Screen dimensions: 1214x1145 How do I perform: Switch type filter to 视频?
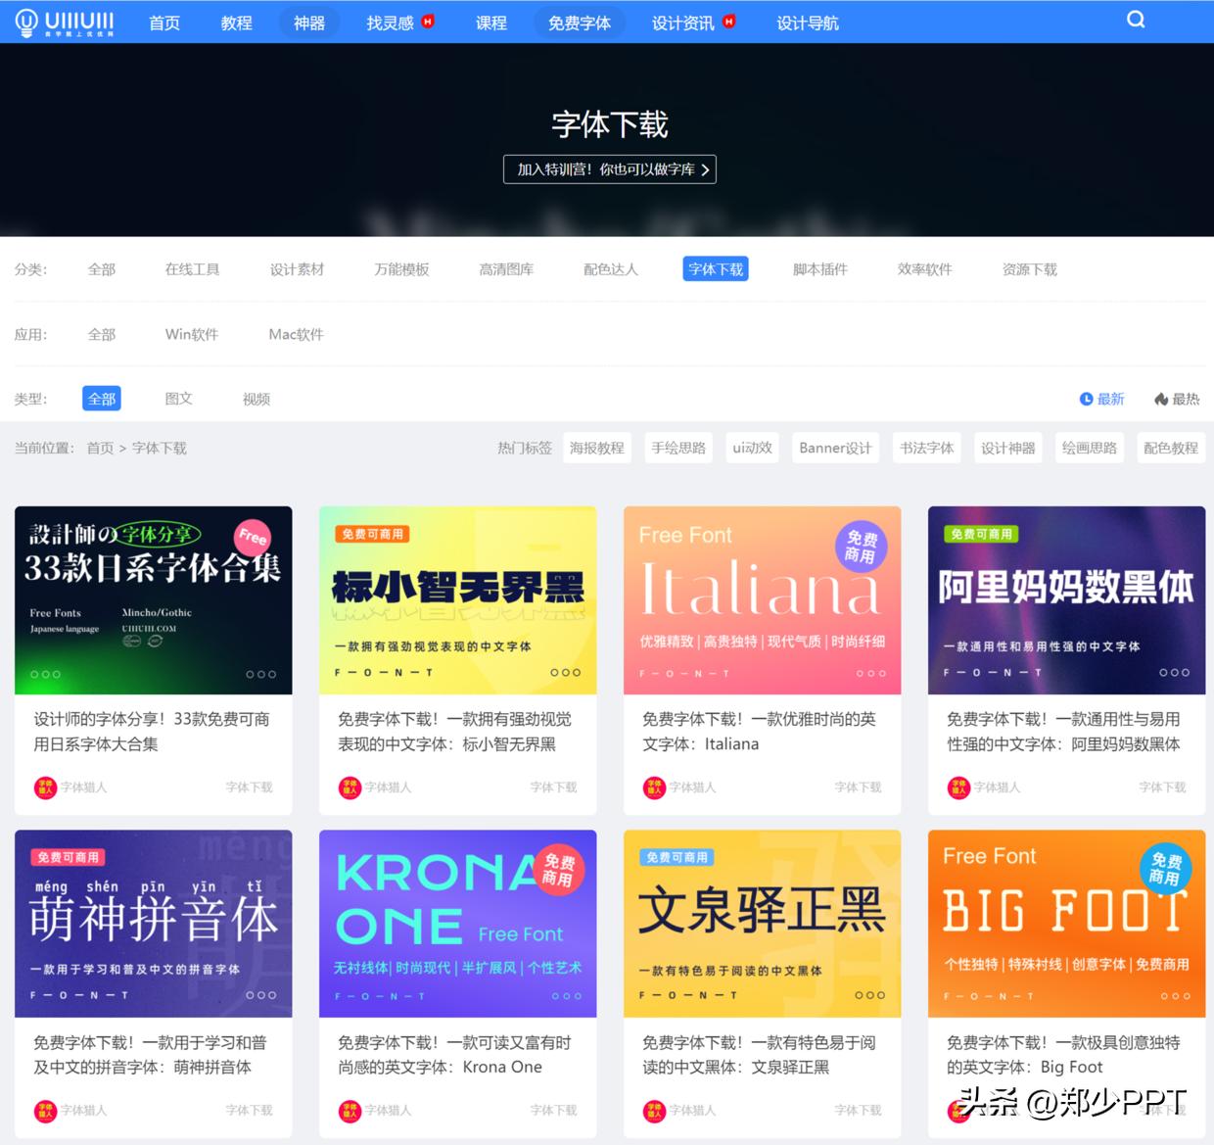(256, 399)
